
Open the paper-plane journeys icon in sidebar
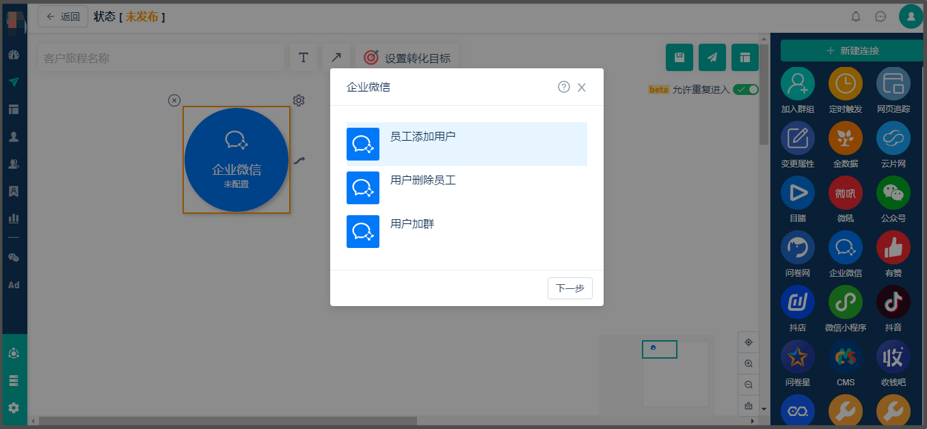tap(14, 82)
